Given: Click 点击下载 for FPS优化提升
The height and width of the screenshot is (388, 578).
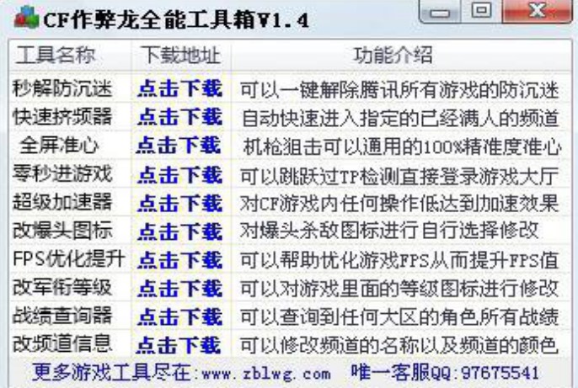Looking at the screenshot, I should click(x=180, y=260).
